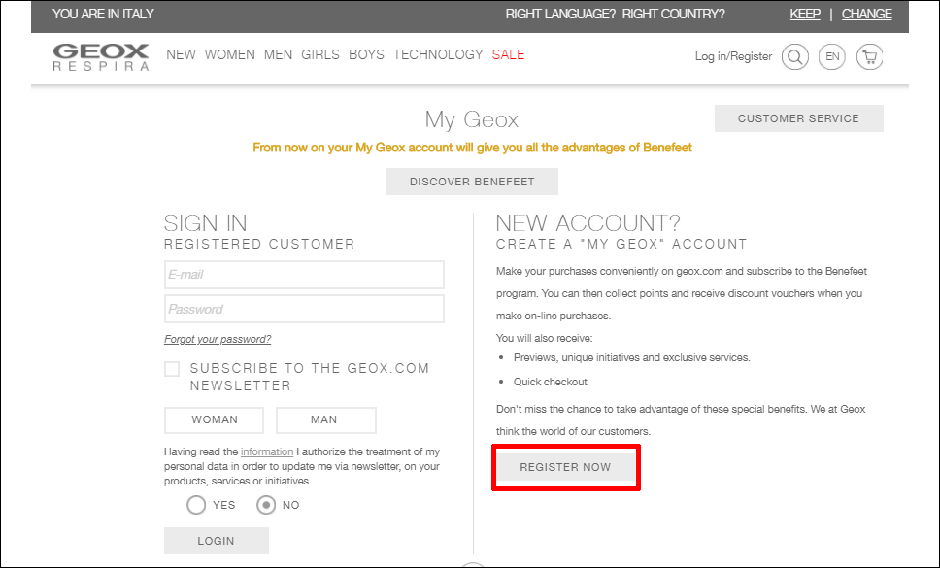The width and height of the screenshot is (940, 568).
Task: Click the Quick checkout bullet text
Action: click(x=551, y=382)
